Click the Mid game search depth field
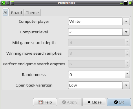133x109 pixels. [96, 43]
